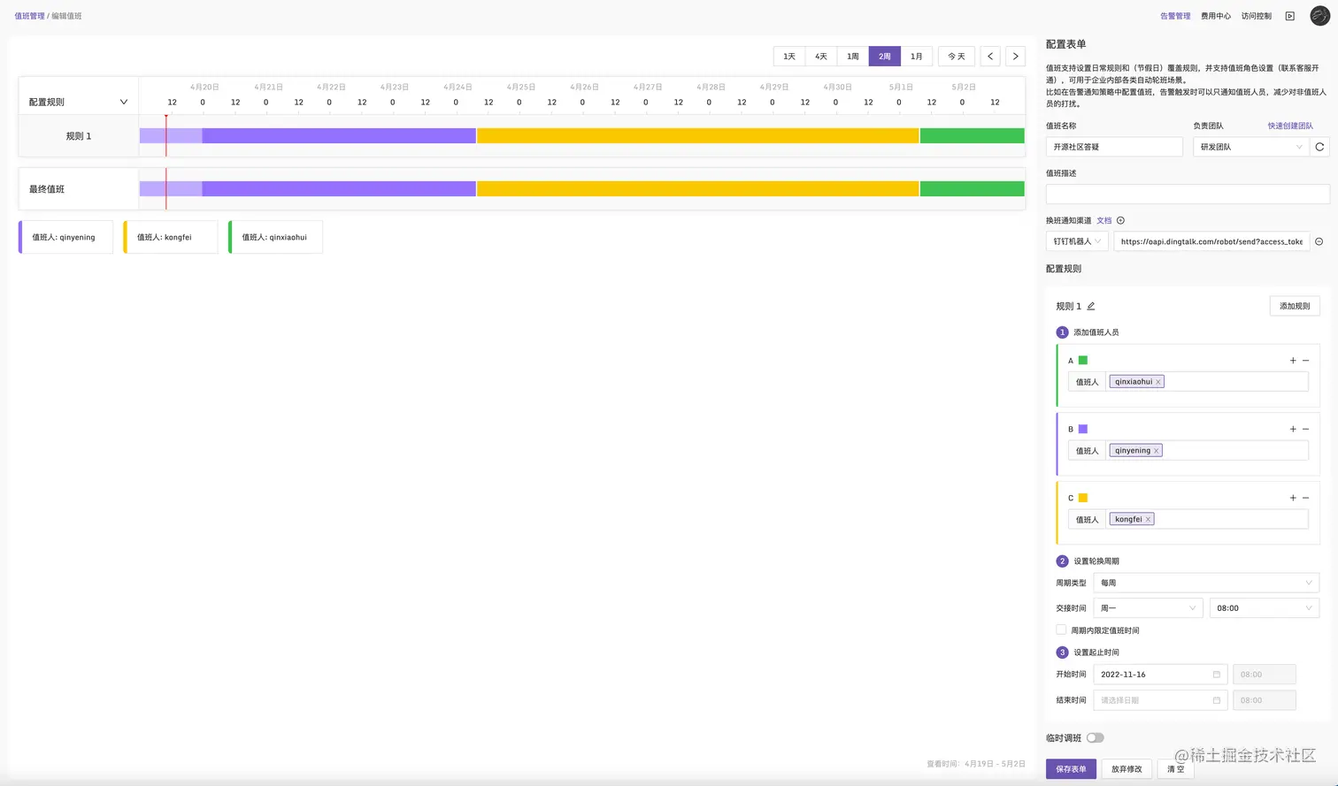Focus the empty 值班描述 field
This screenshot has width=1338, height=786.
click(1188, 195)
